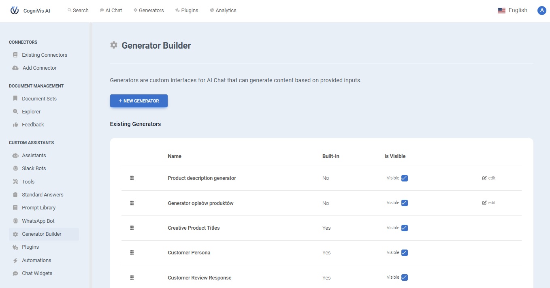Uncheck Visible for Product description generator
The height and width of the screenshot is (288, 550).
tap(404, 178)
